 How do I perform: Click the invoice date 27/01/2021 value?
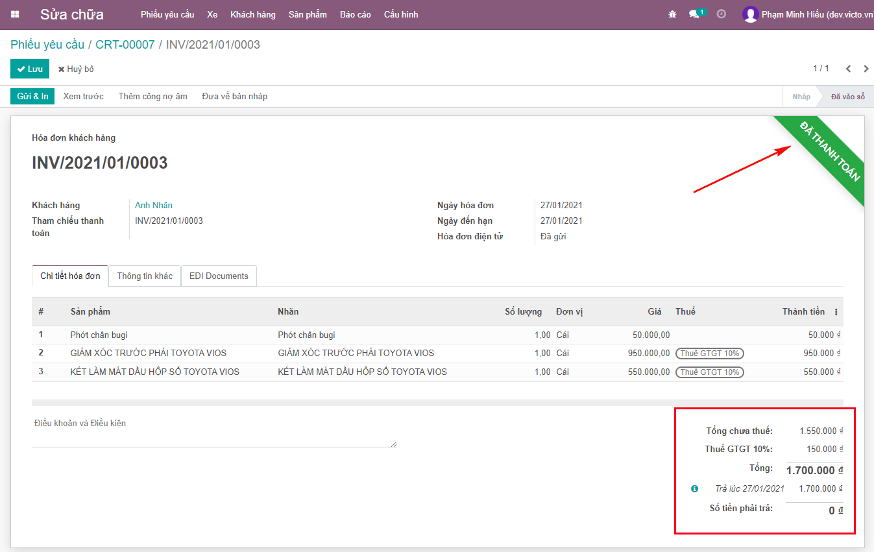click(x=561, y=205)
